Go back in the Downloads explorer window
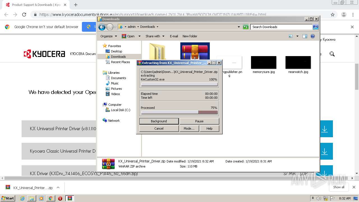The height and width of the screenshot is (202, 359). click(x=102, y=27)
